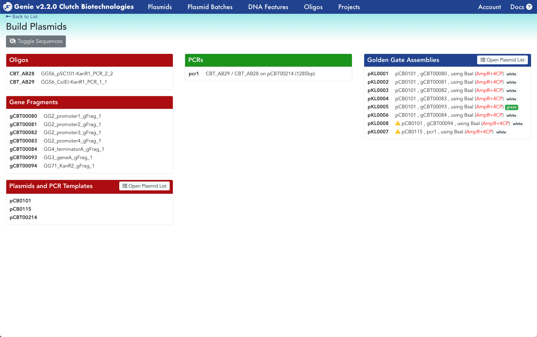
Task: Click the red AmpR+4CP text on pKL0003
Action: (x=489, y=90)
